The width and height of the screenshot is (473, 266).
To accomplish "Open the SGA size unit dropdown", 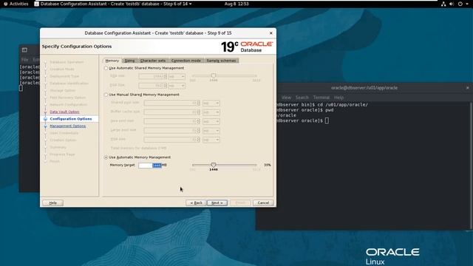I will 177,77.
